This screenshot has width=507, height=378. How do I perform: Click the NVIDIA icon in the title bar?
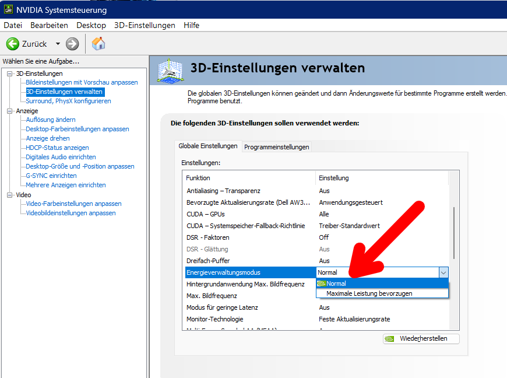pyautogui.click(x=8, y=9)
